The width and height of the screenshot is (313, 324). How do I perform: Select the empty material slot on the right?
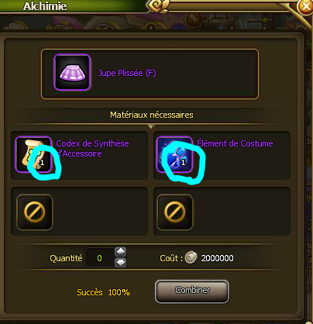175,212
